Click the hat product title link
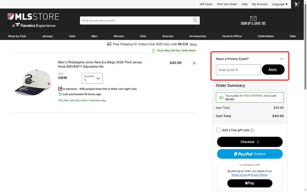 (x=100, y=64)
